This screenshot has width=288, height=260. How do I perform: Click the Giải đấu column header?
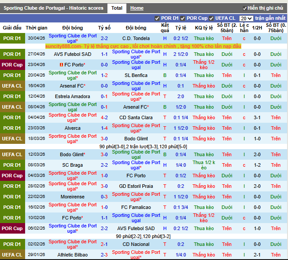pyautogui.click(x=12, y=28)
